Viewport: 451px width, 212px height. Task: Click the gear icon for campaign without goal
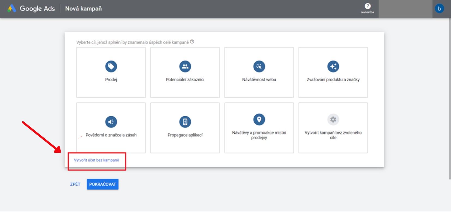click(333, 119)
